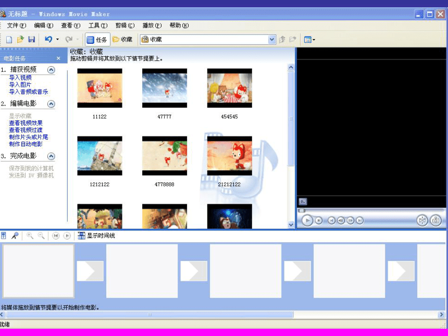The width and height of the screenshot is (448, 336).
Task: Select the clip thumbnail named 21212122
Action: coord(229,156)
